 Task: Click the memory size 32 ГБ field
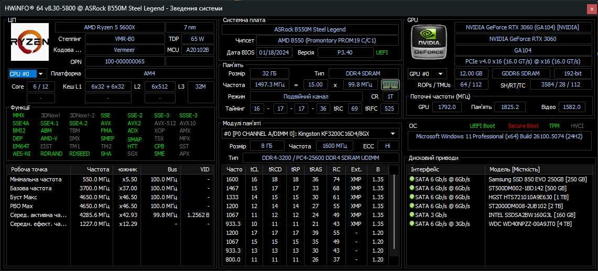[269, 73]
